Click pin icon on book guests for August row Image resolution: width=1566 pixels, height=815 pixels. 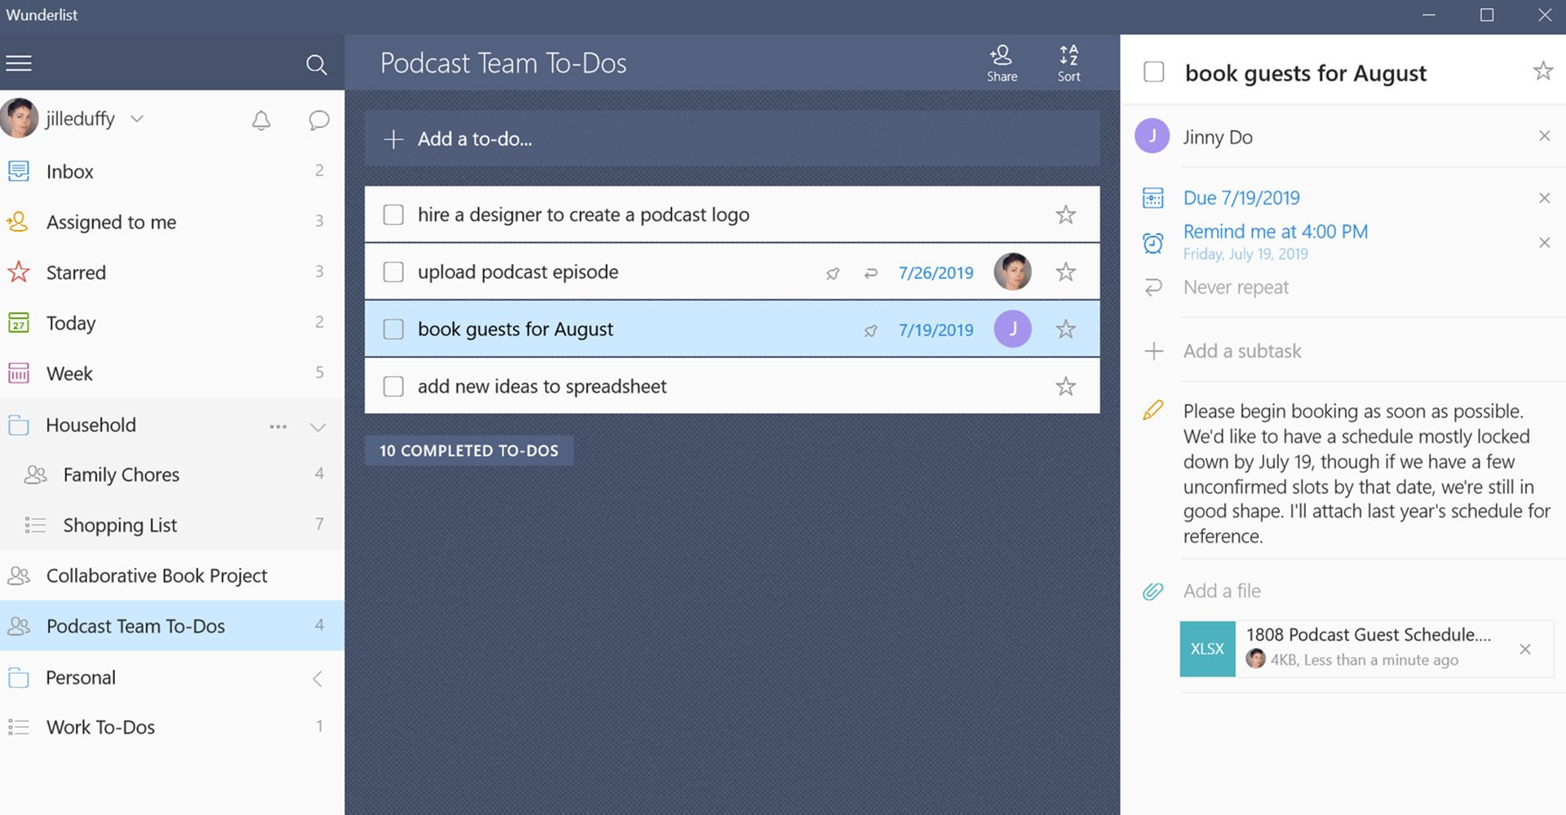(x=871, y=330)
